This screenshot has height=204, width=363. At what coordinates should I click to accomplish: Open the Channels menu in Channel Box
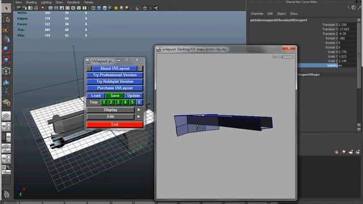pos(257,14)
